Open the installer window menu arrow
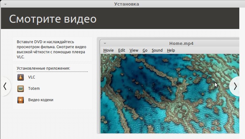The height and width of the screenshot is (139, 245). coord(5,4)
